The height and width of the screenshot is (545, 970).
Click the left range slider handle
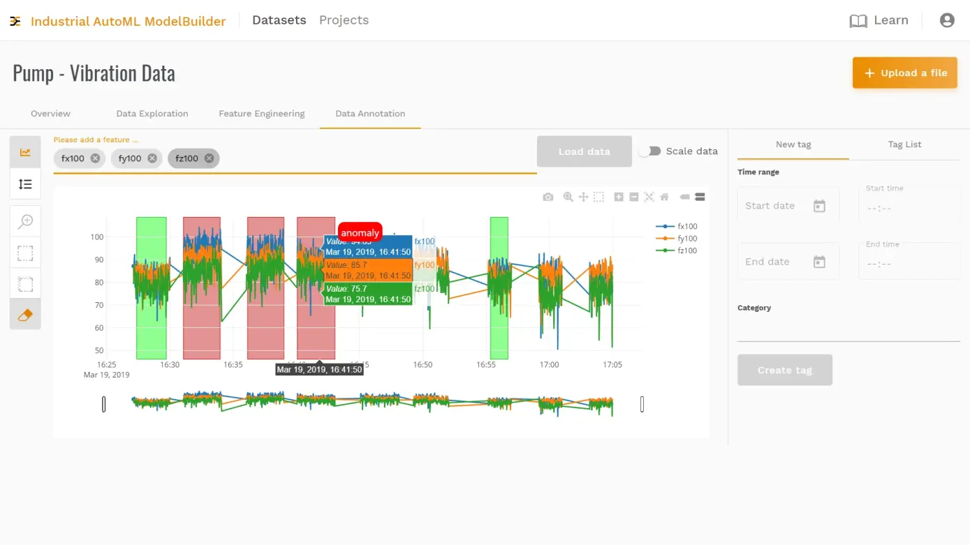104,404
